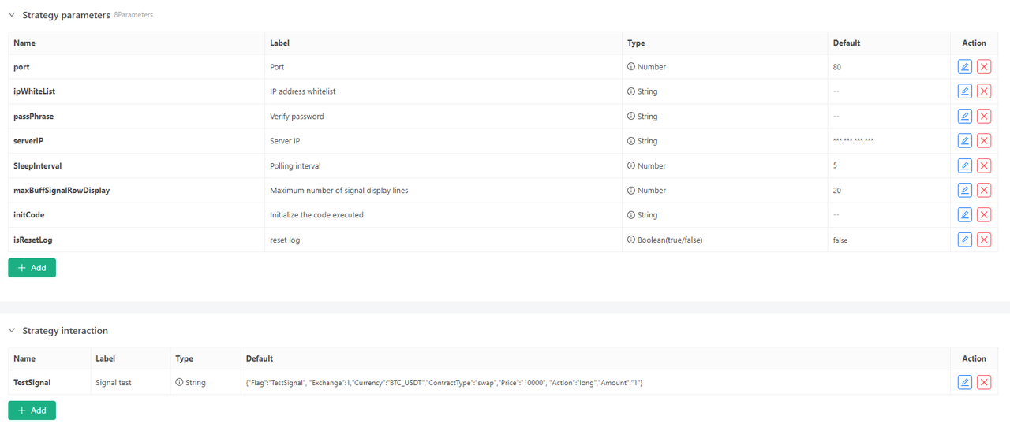Delete the maxBuffSignalRowDisplay parameter
This screenshot has width=1010, height=442.
(x=984, y=190)
